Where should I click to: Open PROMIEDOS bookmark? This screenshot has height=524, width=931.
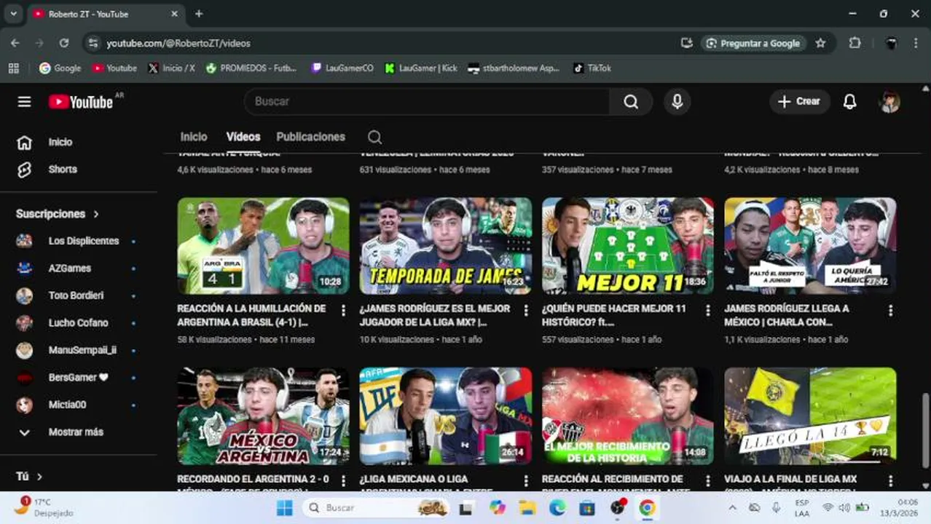(251, 68)
